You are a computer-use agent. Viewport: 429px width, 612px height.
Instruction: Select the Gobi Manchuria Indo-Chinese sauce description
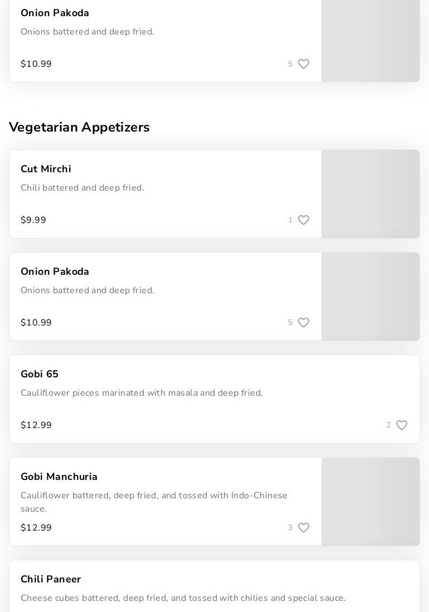(x=154, y=502)
